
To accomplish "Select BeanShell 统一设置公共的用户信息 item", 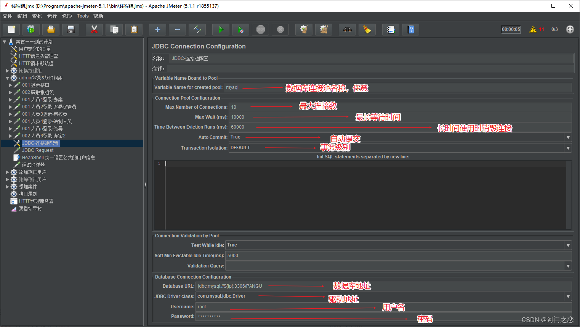I will (x=58, y=158).
